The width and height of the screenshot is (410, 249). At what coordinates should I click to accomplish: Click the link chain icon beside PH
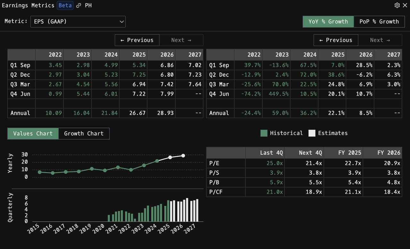point(78,5)
